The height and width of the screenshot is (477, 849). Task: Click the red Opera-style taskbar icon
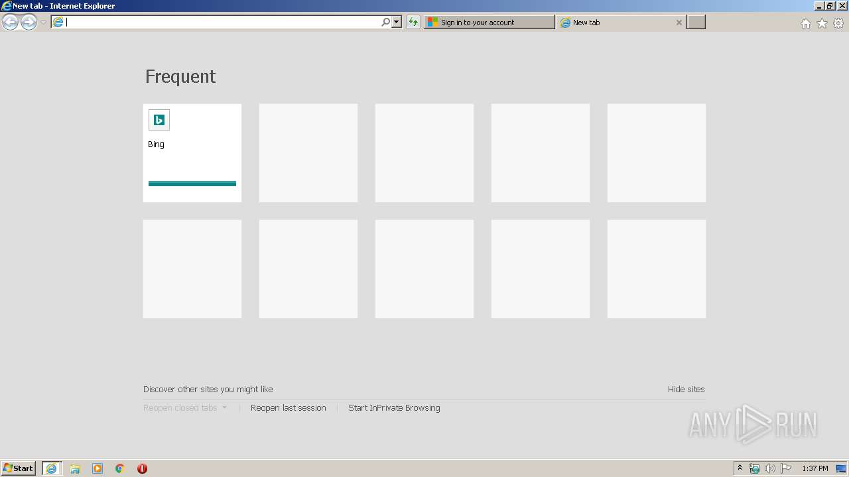point(142,468)
